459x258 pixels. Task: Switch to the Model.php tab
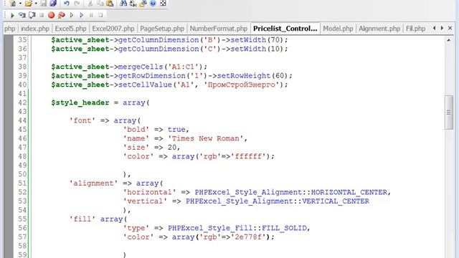pos(338,29)
